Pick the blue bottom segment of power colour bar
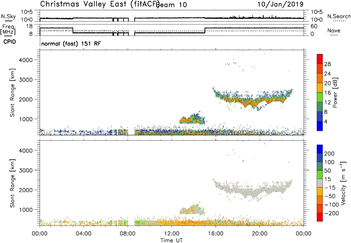This screenshot has width=351, height=243. (320, 126)
